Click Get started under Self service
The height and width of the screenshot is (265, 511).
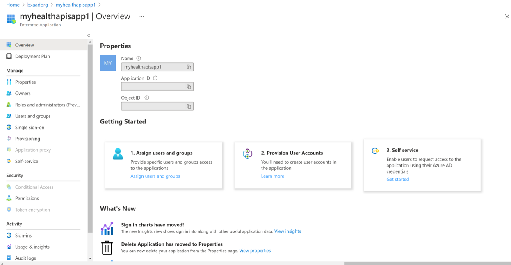(x=397, y=179)
